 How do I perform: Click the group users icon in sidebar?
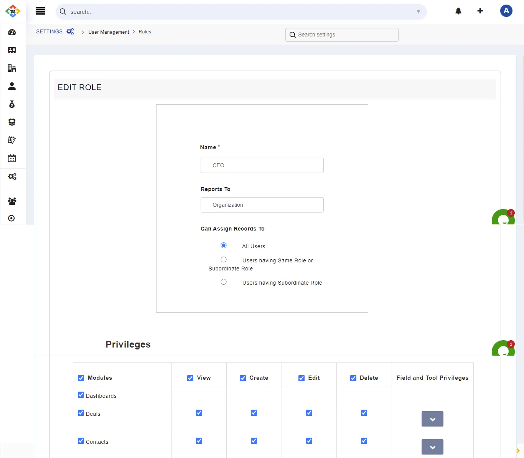(12, 201)
